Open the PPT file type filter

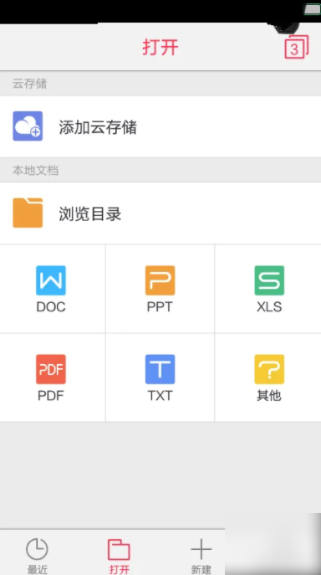point(160,289)
